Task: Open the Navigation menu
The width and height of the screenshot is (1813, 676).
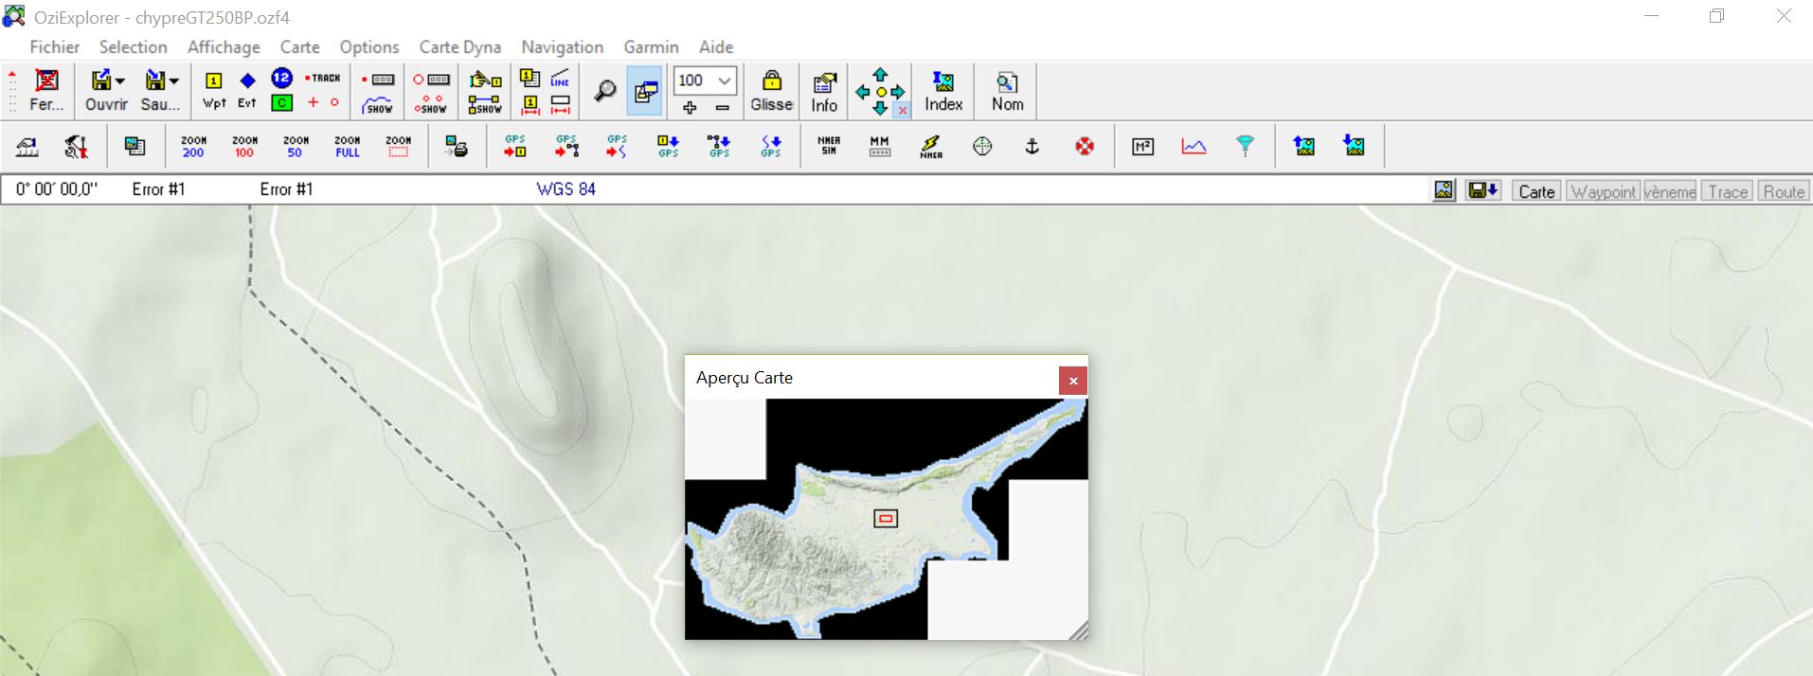Action: coord(562,47)
